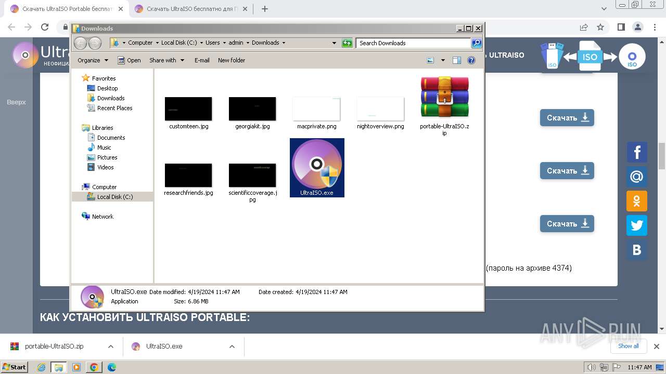Viewport: 666px width, 374px height.
Task: Select scientificcoverage.jpg thumbnail
Action: (252, 175)
